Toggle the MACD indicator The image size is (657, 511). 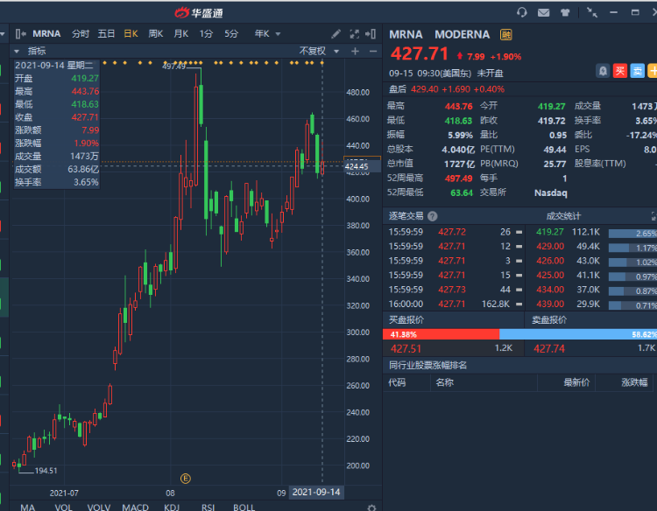point(135,507)
